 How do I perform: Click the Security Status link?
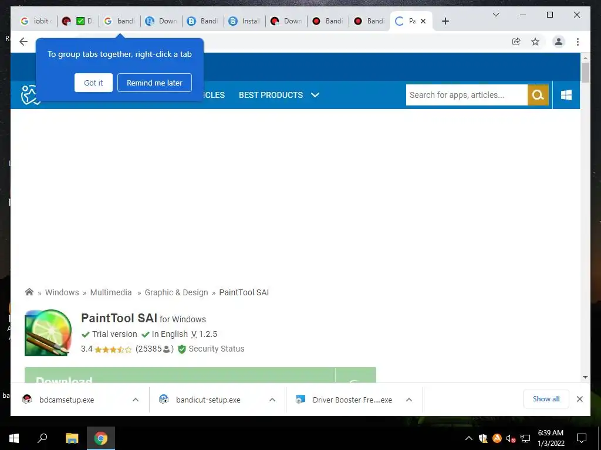(216, 349)
